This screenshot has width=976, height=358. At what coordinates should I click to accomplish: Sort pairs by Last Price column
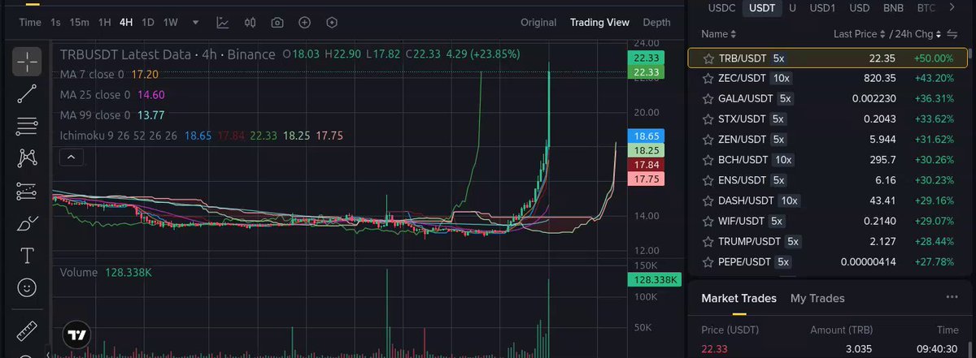coord(861,34)
